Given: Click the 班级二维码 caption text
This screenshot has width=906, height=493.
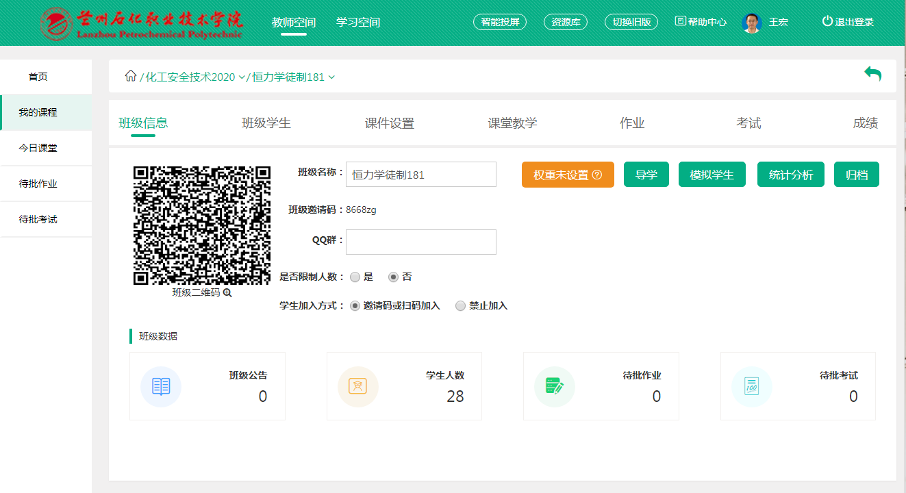Looking at the screenshot, I should [196, 292].
